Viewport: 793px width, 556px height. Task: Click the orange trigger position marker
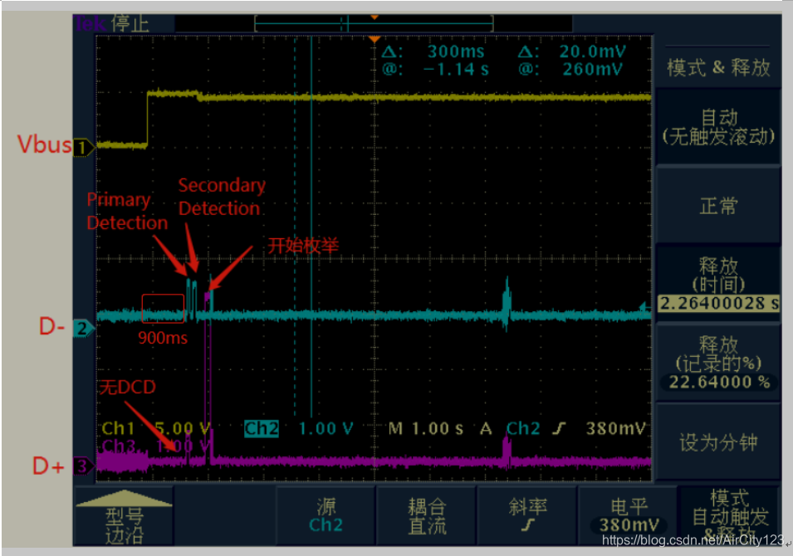(x=374, y=39)
